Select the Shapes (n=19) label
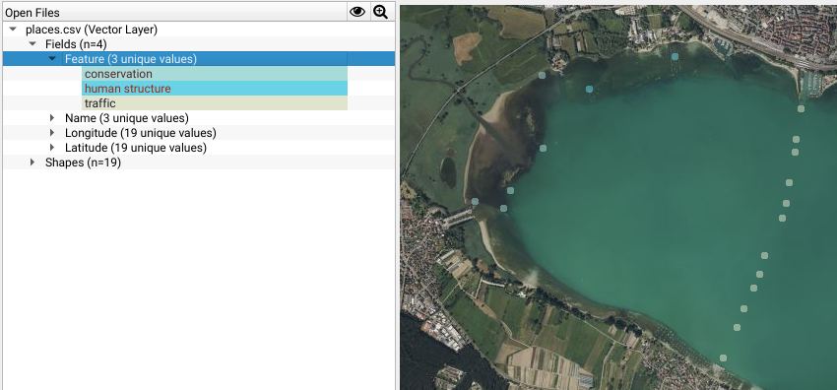This screenshot has width=837, height=390. (x=83, y=162)
